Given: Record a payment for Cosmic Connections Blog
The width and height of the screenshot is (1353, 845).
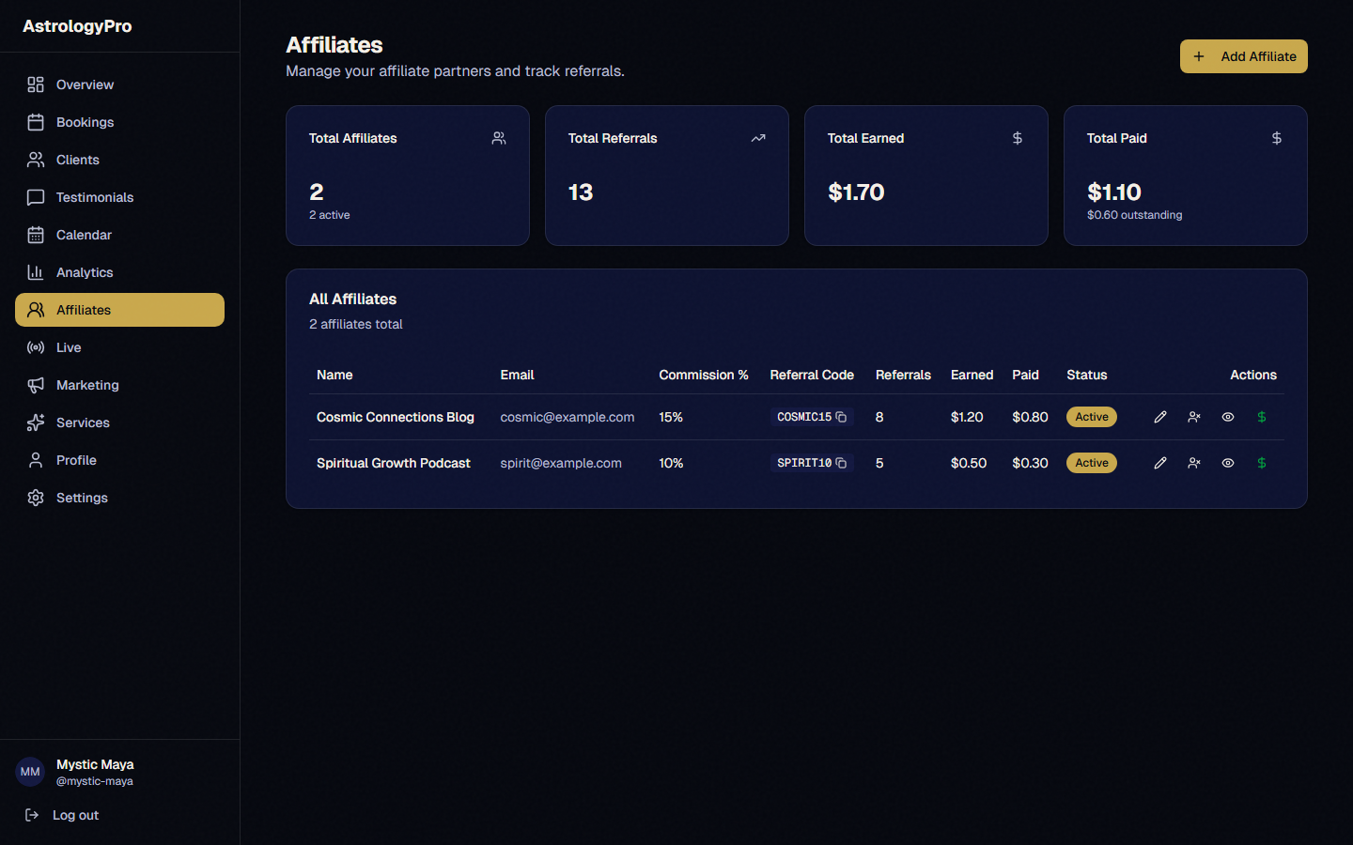Looking at the screenshot, I should [x=1262, y=417].
